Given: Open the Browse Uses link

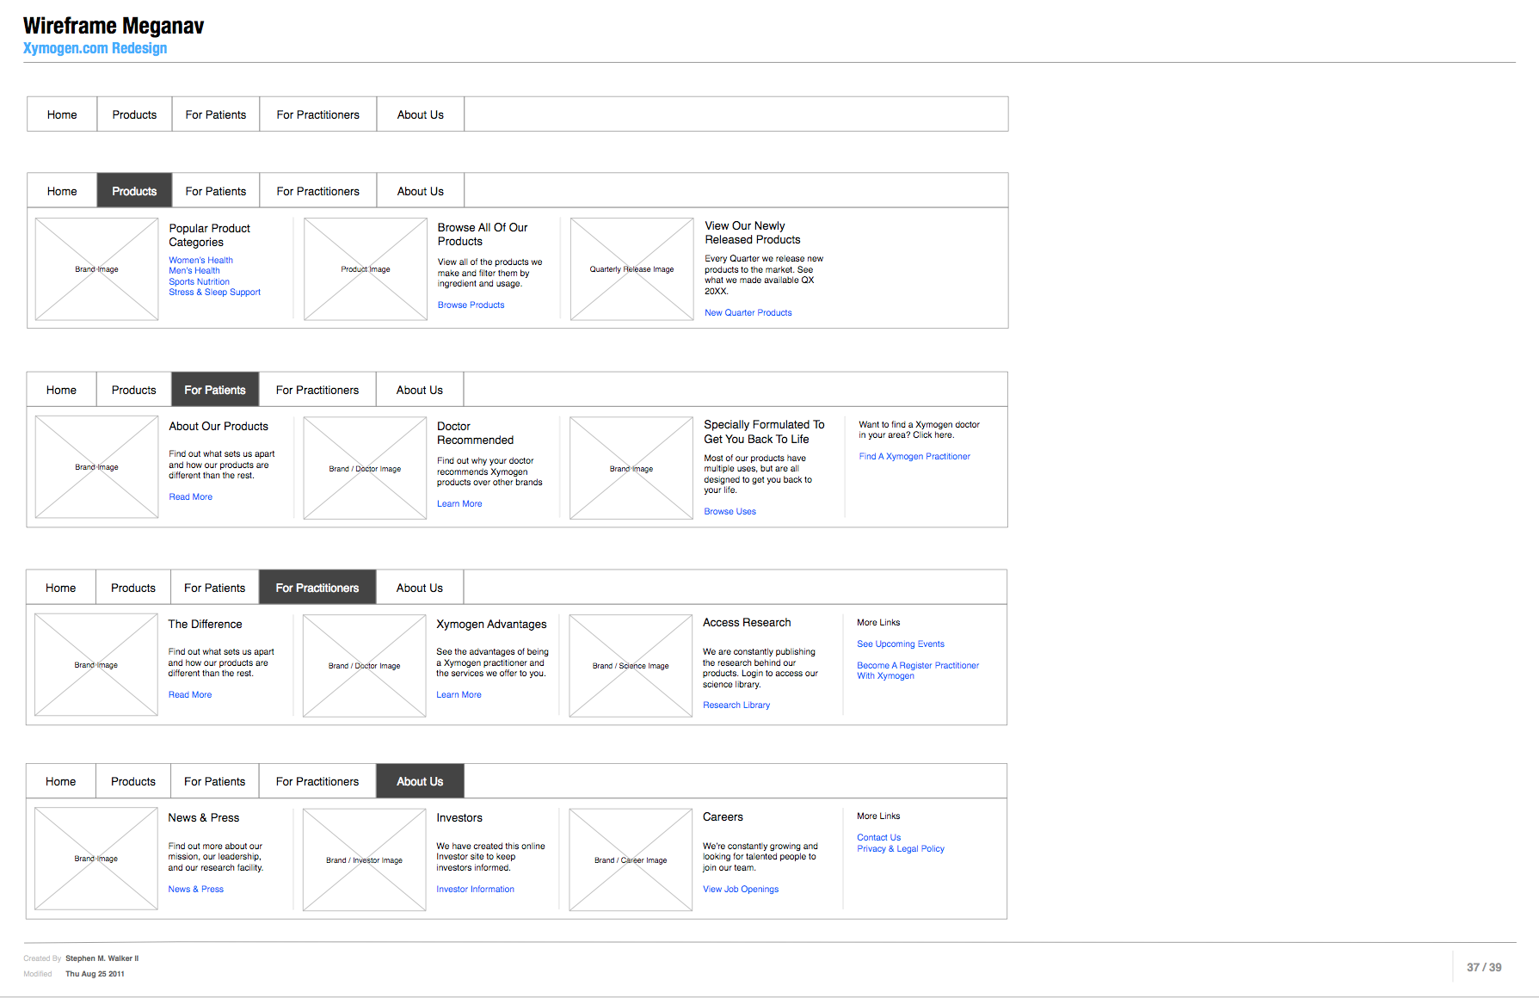Looking at the screenshot, I should (729, 512).
